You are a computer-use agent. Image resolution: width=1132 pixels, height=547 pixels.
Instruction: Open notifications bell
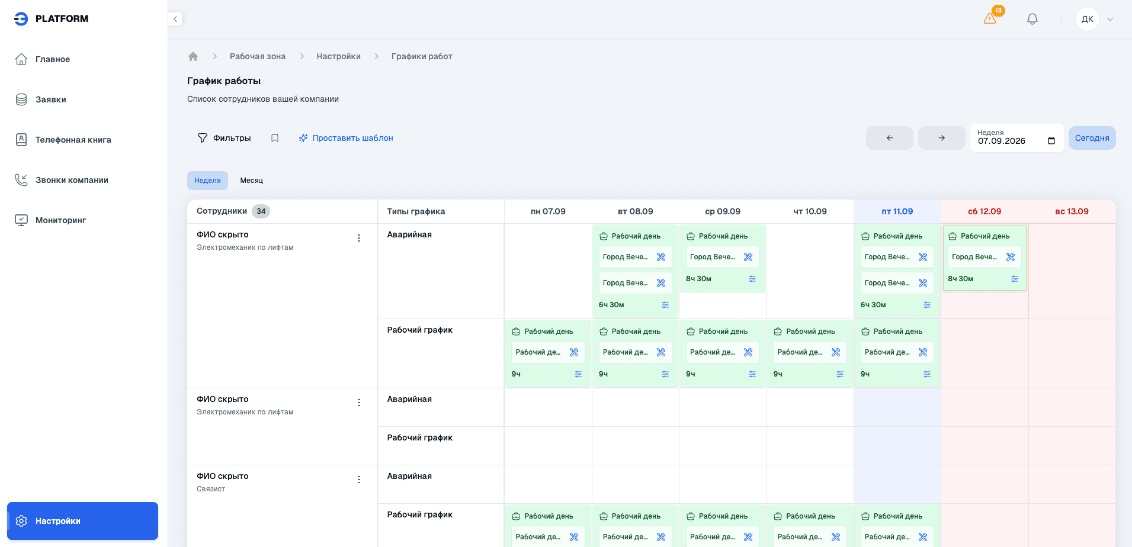[1032, 19]
